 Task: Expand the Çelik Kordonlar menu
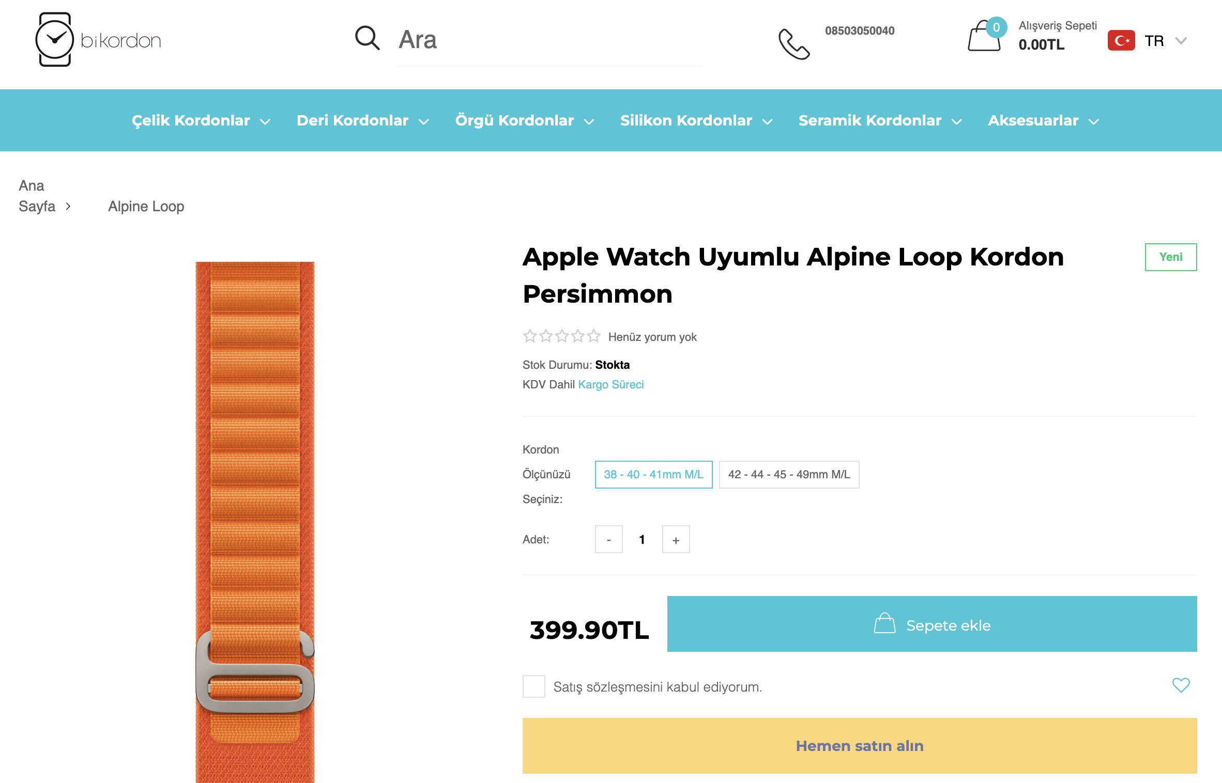click(201, 121)
